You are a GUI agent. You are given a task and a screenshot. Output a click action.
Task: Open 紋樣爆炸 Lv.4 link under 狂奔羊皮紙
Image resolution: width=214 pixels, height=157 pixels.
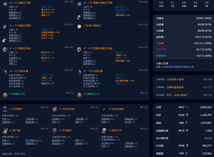point(58,119)
